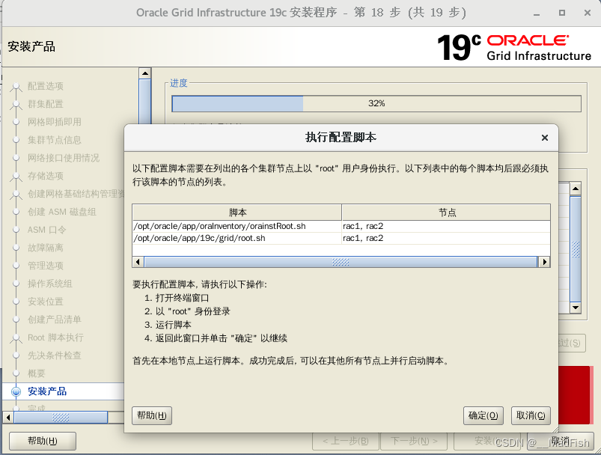
Task: Select 先决条件检查 step in sidebar
Action: pyautogui.click(x=55, y=355)
